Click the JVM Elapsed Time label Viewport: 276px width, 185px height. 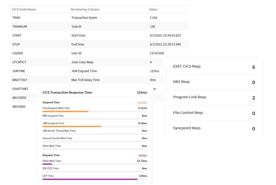84,71
